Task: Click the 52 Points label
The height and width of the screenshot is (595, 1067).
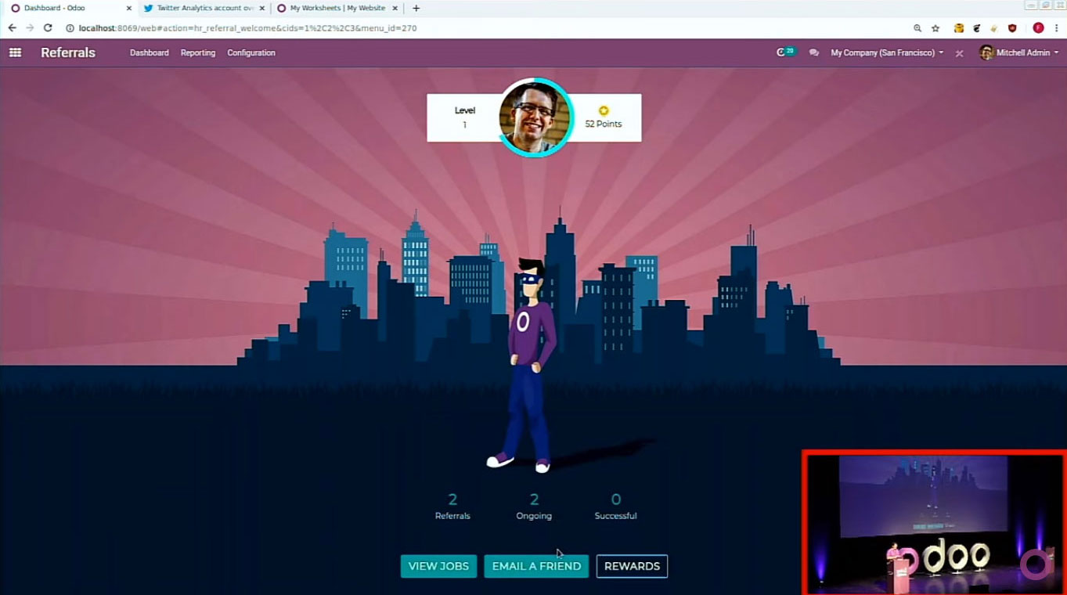Action: 604,124
